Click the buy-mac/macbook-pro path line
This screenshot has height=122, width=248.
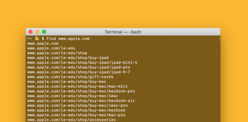click(x=81, y=91)
